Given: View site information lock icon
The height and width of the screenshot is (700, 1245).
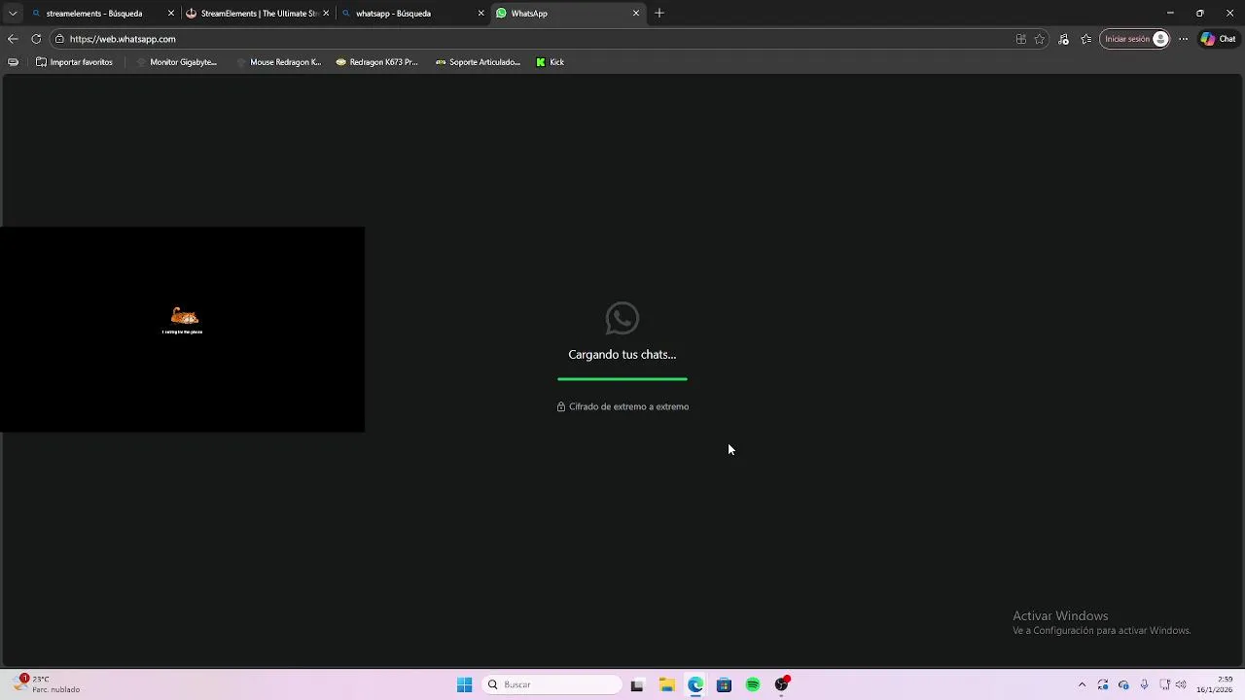Looking at the screenshot, I should (x=59, y=39).
